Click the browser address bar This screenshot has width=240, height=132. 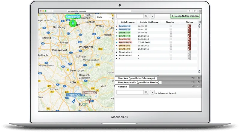point(99,11)
